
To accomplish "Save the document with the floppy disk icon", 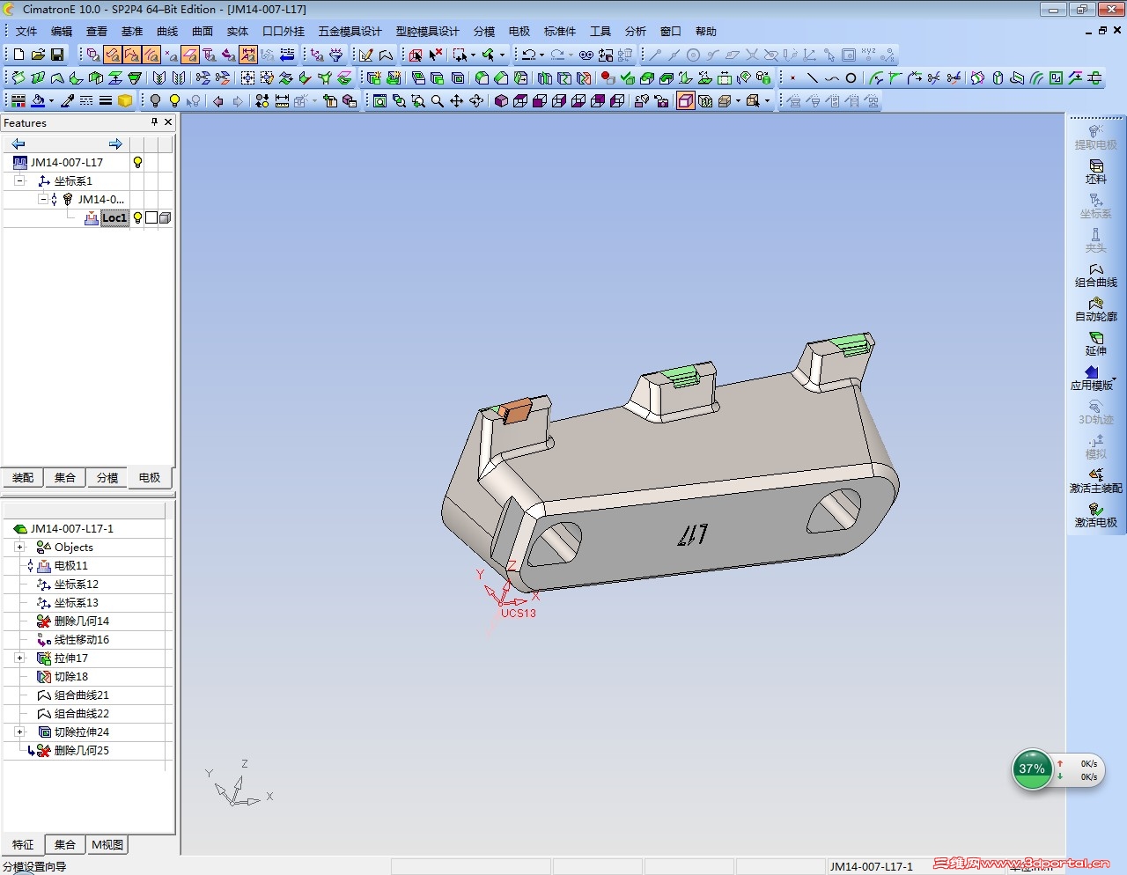I will click(x=57, y=55).
